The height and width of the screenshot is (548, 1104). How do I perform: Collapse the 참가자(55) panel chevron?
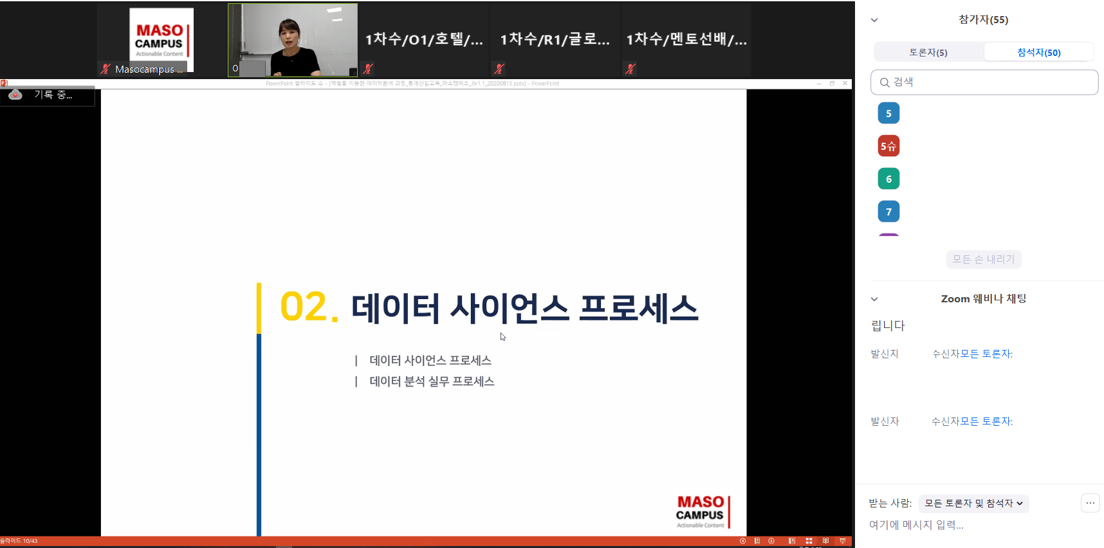(874, 20)
